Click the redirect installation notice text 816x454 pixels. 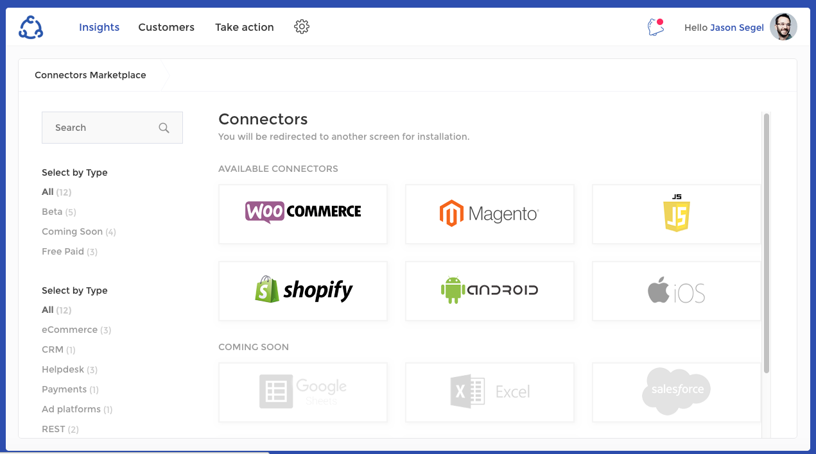344,137
